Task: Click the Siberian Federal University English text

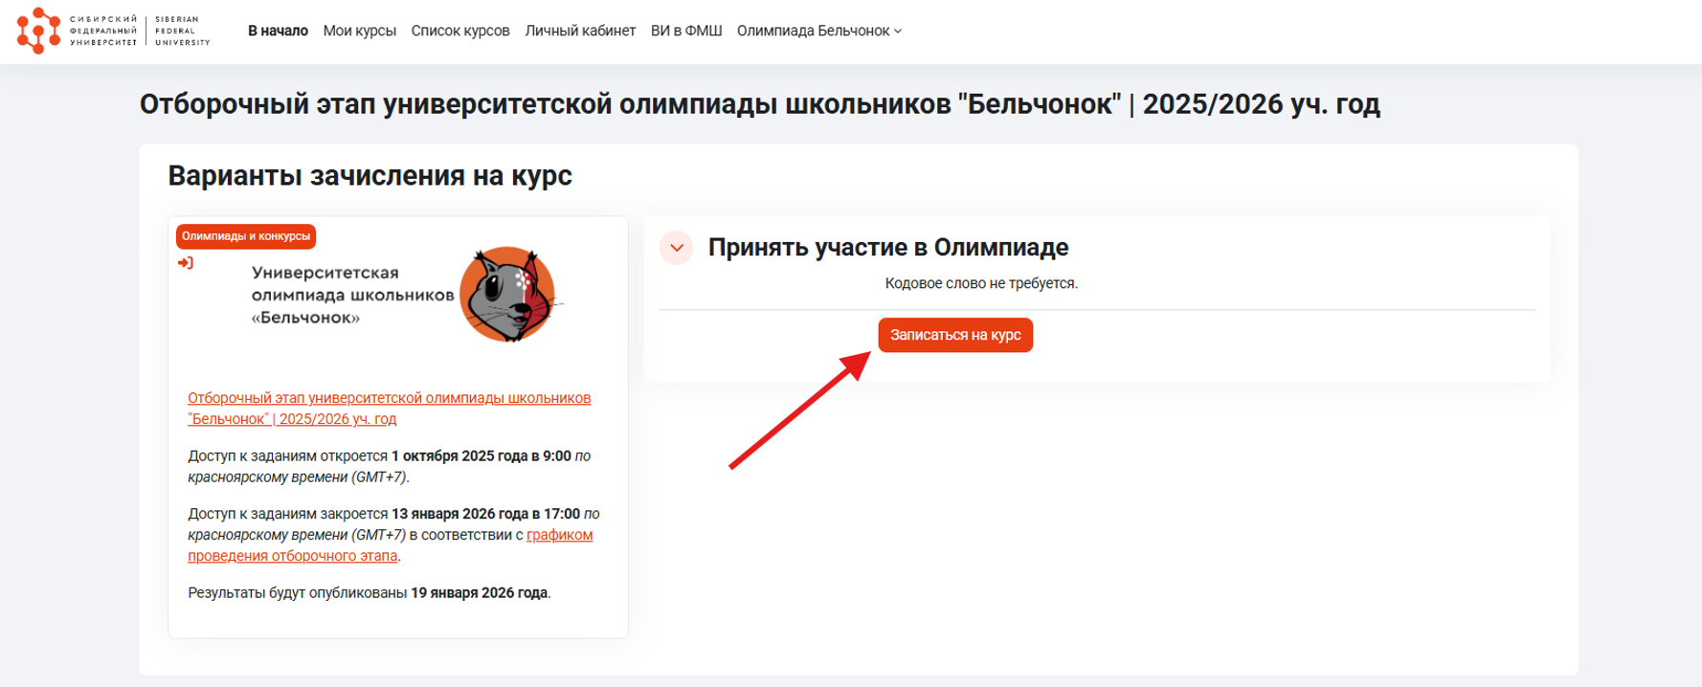Action: pos(182,31)
